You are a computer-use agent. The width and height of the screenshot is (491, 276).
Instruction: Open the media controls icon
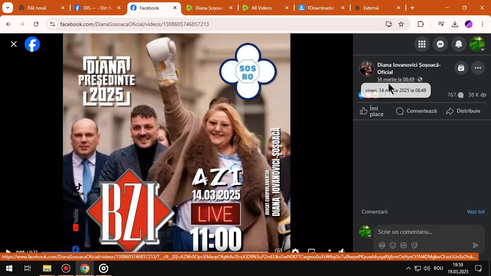[441, 24]
